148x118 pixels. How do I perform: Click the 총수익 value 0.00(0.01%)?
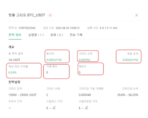(54, 60)
